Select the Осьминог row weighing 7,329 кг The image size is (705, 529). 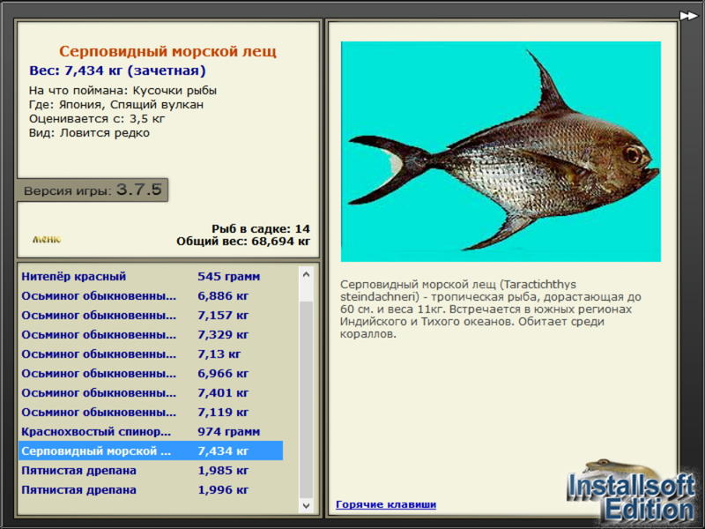(x=151, y=334)
